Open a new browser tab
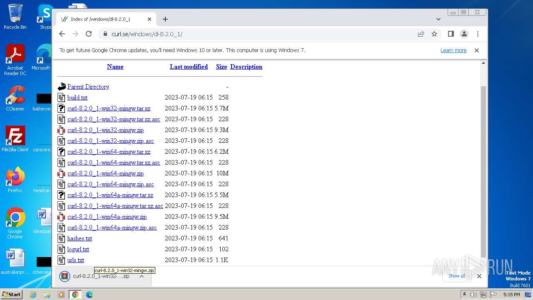 [x=165, y=19]
